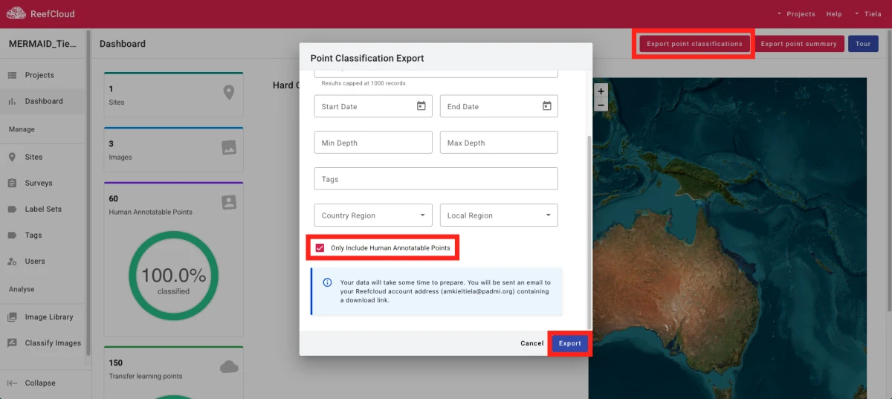This screenshot has width=892, height=399.
Task: Click the Max Depth input field
Action: pyautogui.click(x=499, y=143)
